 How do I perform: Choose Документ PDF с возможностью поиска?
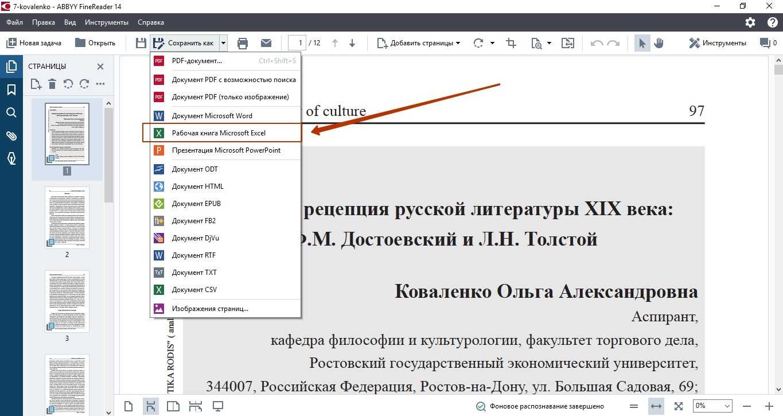click(225, 80)
